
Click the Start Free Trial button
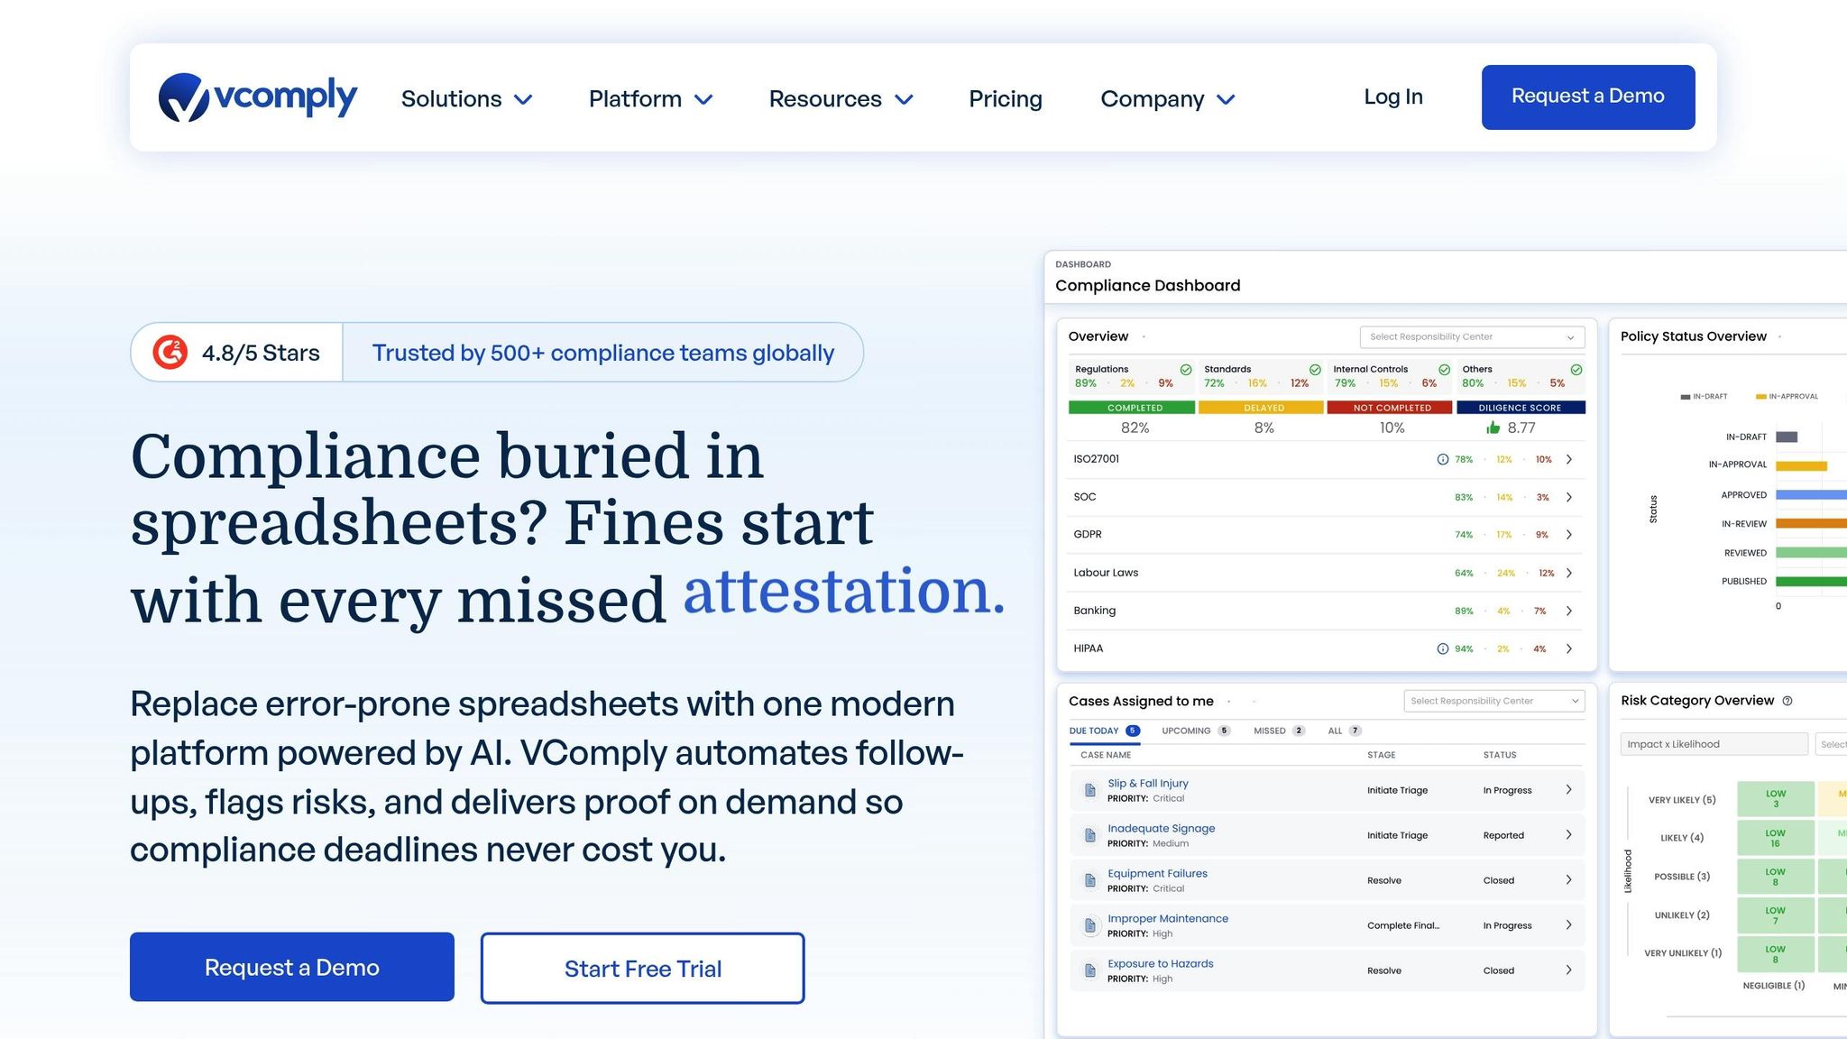[x=642, y=969]
